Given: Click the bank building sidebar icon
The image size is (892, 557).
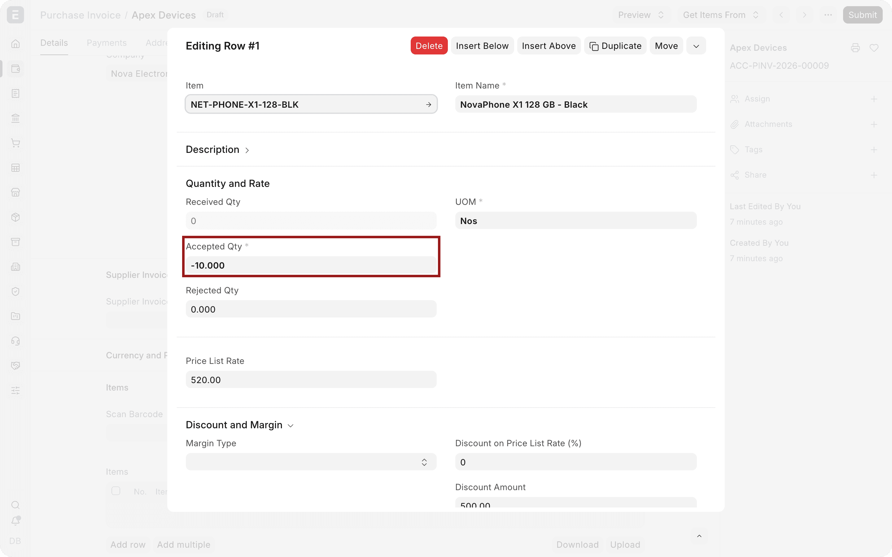Looking at the screenshot, I should (x=15, y=118).
